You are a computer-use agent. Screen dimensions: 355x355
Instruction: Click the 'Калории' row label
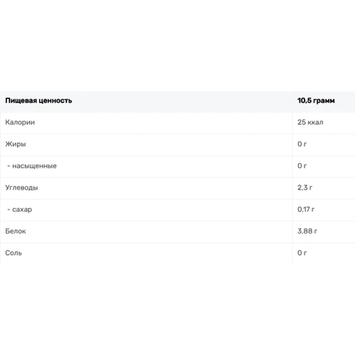point(20,122)
